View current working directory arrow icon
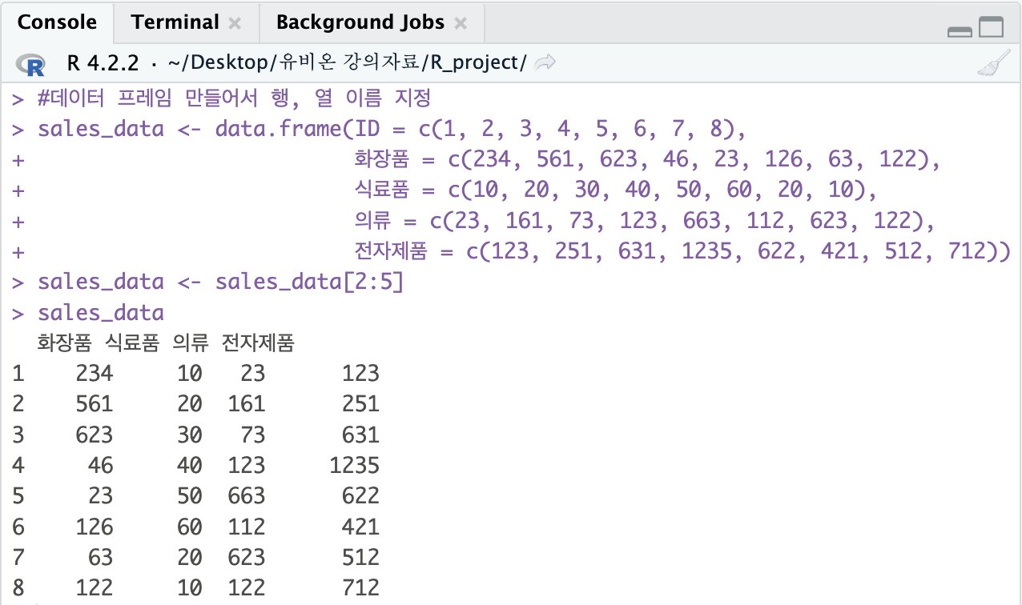The height and width of the screenshot is (605, 1022). 545,62
